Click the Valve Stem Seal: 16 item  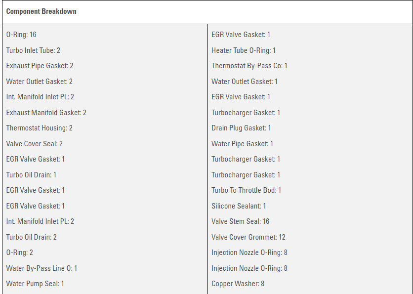coord(240,221)
